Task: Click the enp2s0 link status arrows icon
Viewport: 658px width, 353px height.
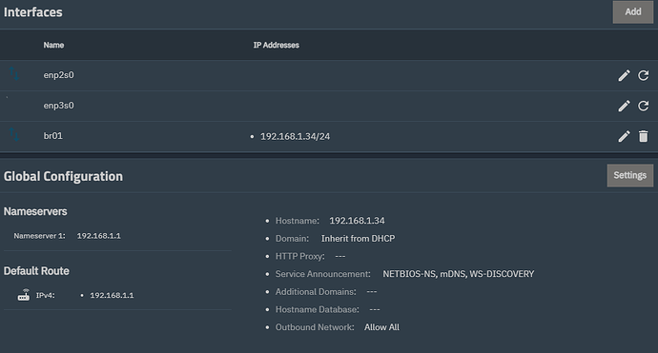Action: click(14, 73)
